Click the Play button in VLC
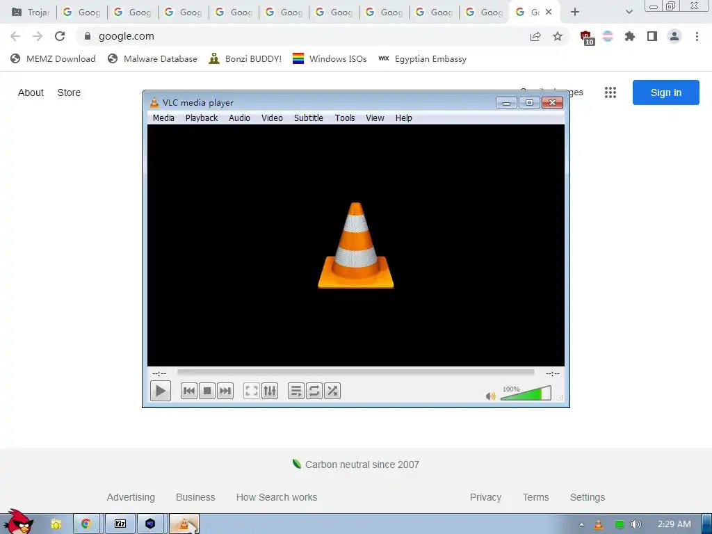The image size is (712, 534). pyautogui.click(x=161, y=391)
